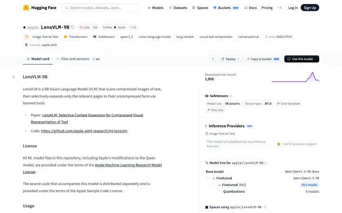342x213 pixels.
Task: Switch to the Model card tab
Action: click(38, 59)
